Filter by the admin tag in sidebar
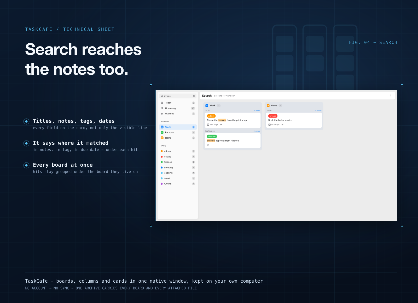This screenshot has width=418, height=303. (178, 151)
